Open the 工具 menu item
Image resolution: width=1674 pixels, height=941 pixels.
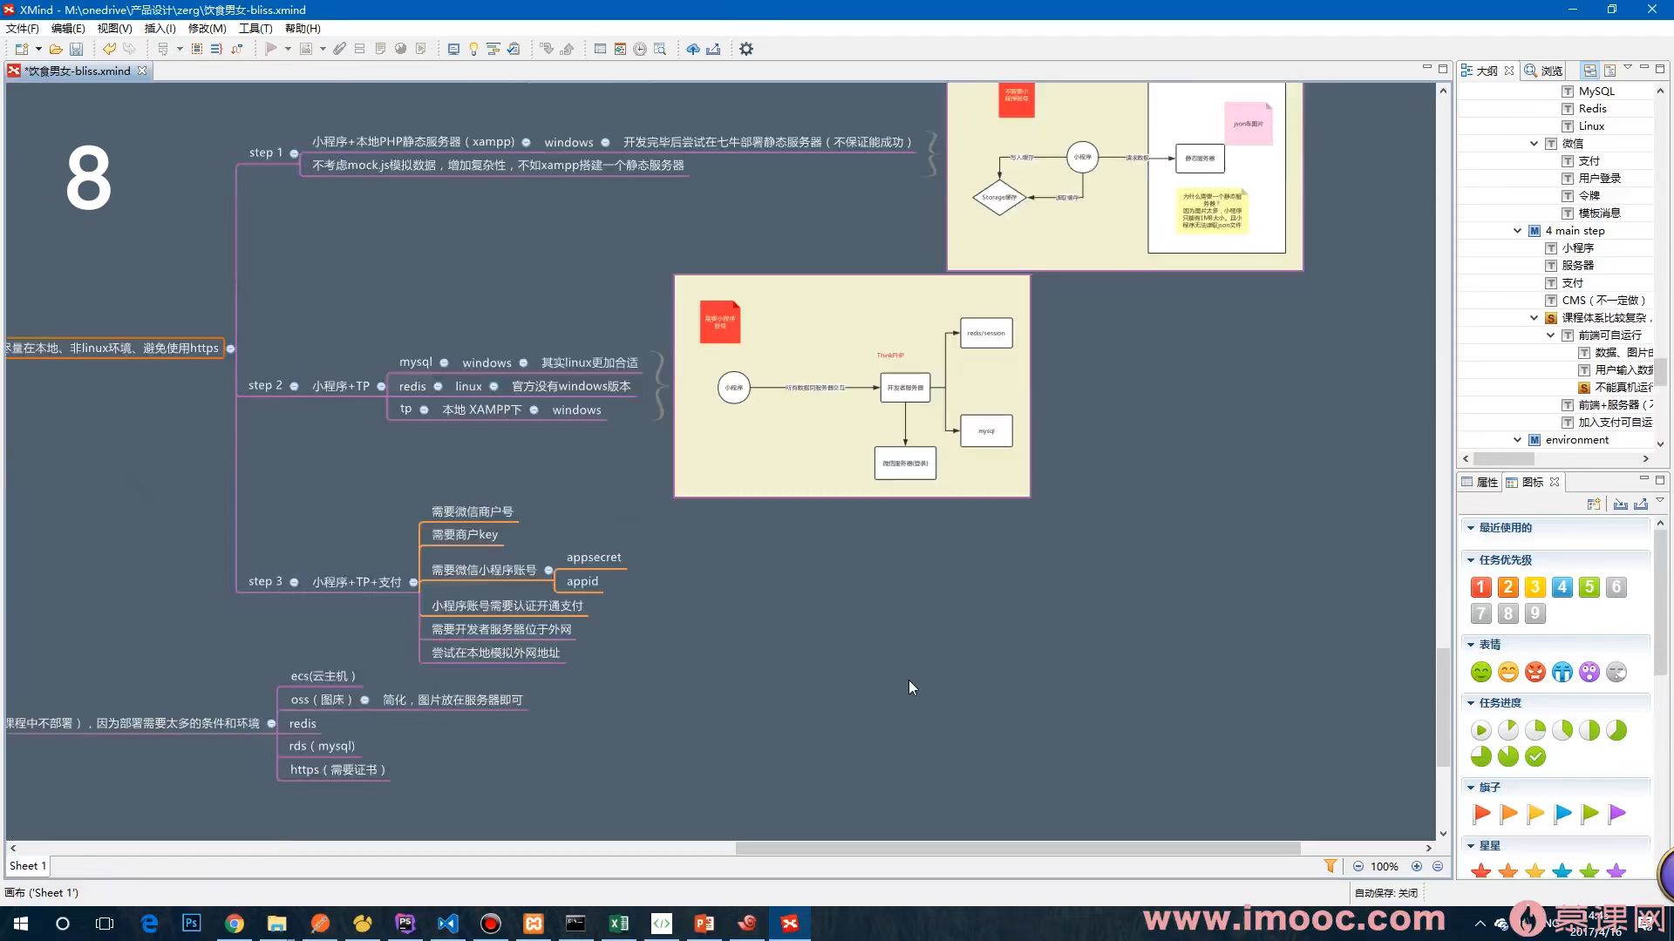[252, 28]
